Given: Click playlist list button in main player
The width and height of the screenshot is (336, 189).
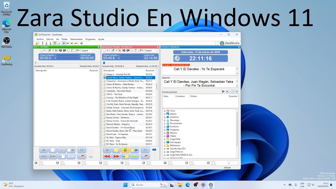Looking at the screenshot, I should click(x=145, y=156).
